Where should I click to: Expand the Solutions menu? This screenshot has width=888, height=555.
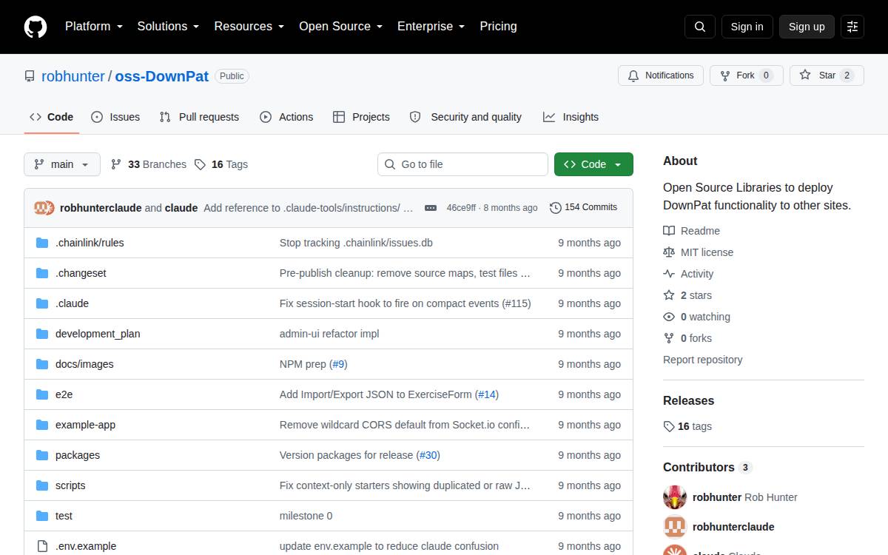[x=168, y=26]
